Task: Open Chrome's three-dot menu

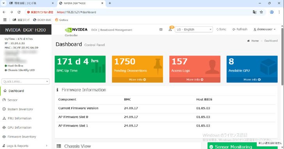Action: click(x=279, y=12)
